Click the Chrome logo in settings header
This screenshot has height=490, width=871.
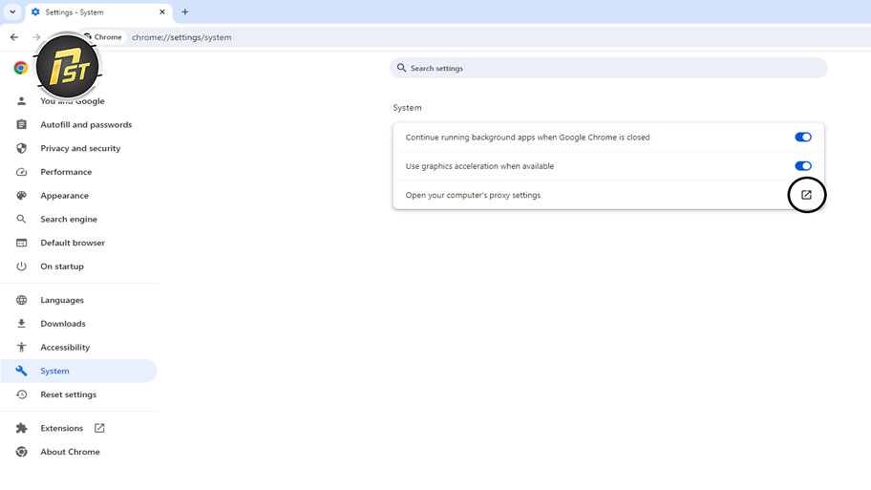coord(21,68)
